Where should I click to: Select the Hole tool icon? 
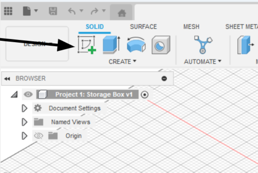(x=161, y=45)
